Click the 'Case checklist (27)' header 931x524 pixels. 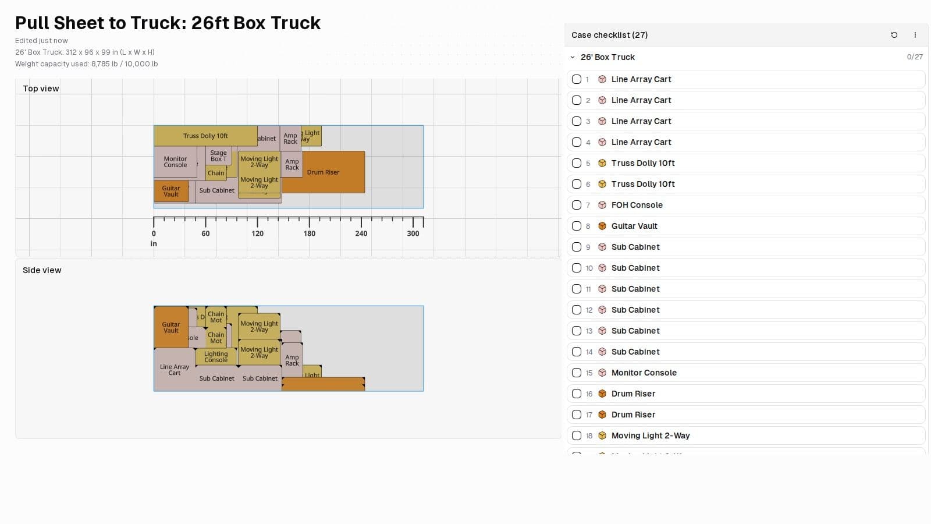609,35
